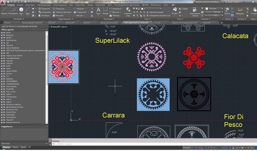
Task: Expand the Аннотации panel dropdown
Action: click(x=109, y=19)
